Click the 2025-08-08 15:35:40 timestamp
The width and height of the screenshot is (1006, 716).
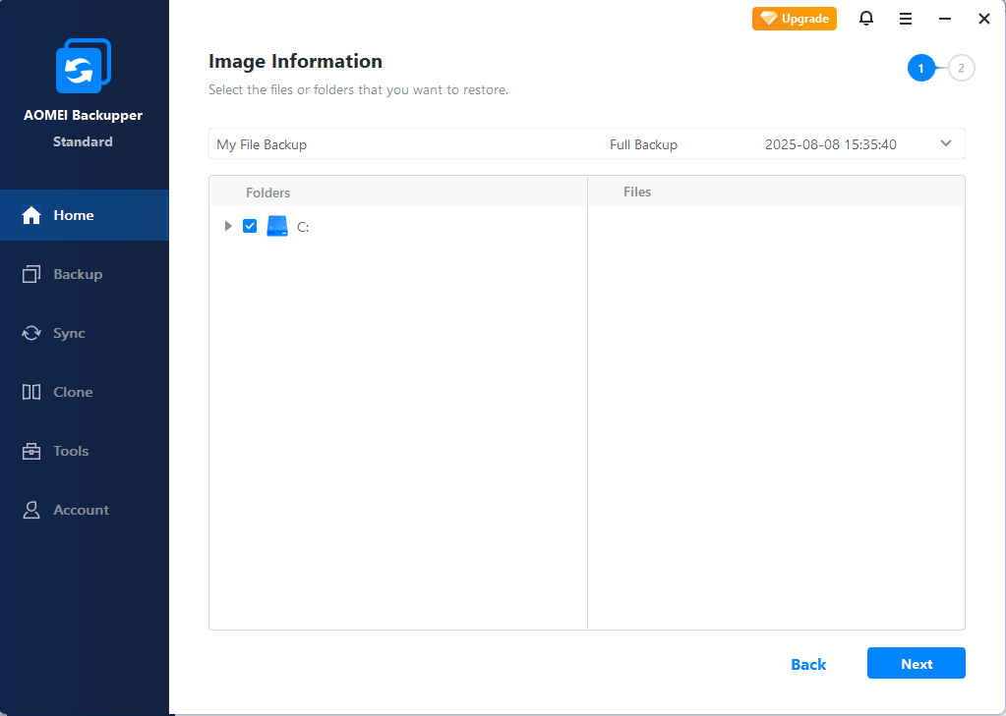[831, 144]
